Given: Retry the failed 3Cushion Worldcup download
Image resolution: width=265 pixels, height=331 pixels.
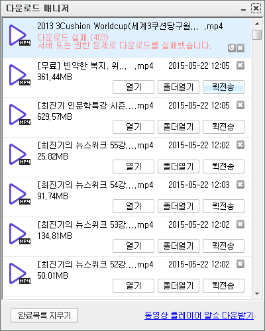Looking at the screenshot, I should point(231,48).
